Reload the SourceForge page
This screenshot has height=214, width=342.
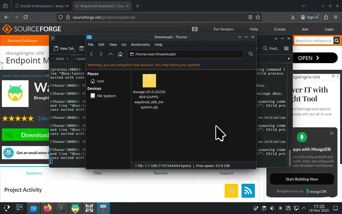pos(26,17)
